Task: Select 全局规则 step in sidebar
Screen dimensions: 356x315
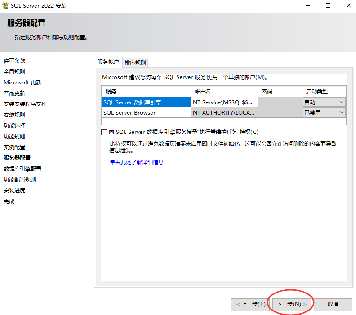Action: pyautogui.click(x=14, y=72)
